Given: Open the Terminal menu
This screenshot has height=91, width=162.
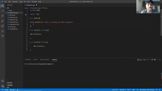Looking at the screenshot, I should click(34, 2).
